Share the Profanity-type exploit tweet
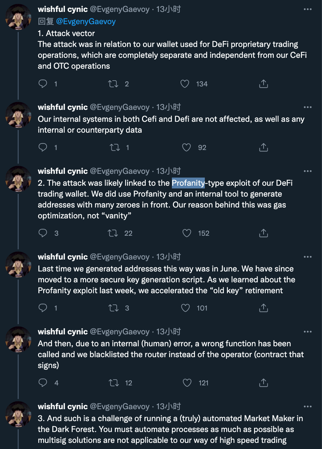The image size is (322, 449). coord(264,233)
